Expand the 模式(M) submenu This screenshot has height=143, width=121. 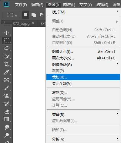[x=83, y=12]
